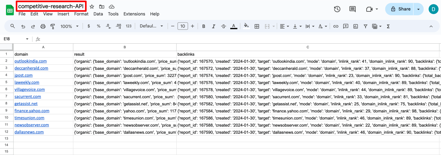Open Share options dropdown arrow
441x155 pixels.
tap(419, 9)
